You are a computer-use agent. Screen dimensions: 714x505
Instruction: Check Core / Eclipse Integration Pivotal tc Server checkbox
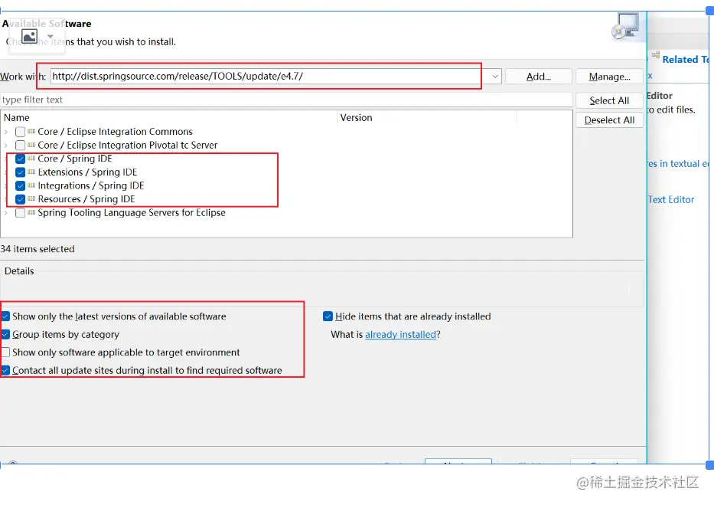click(20, 146)
